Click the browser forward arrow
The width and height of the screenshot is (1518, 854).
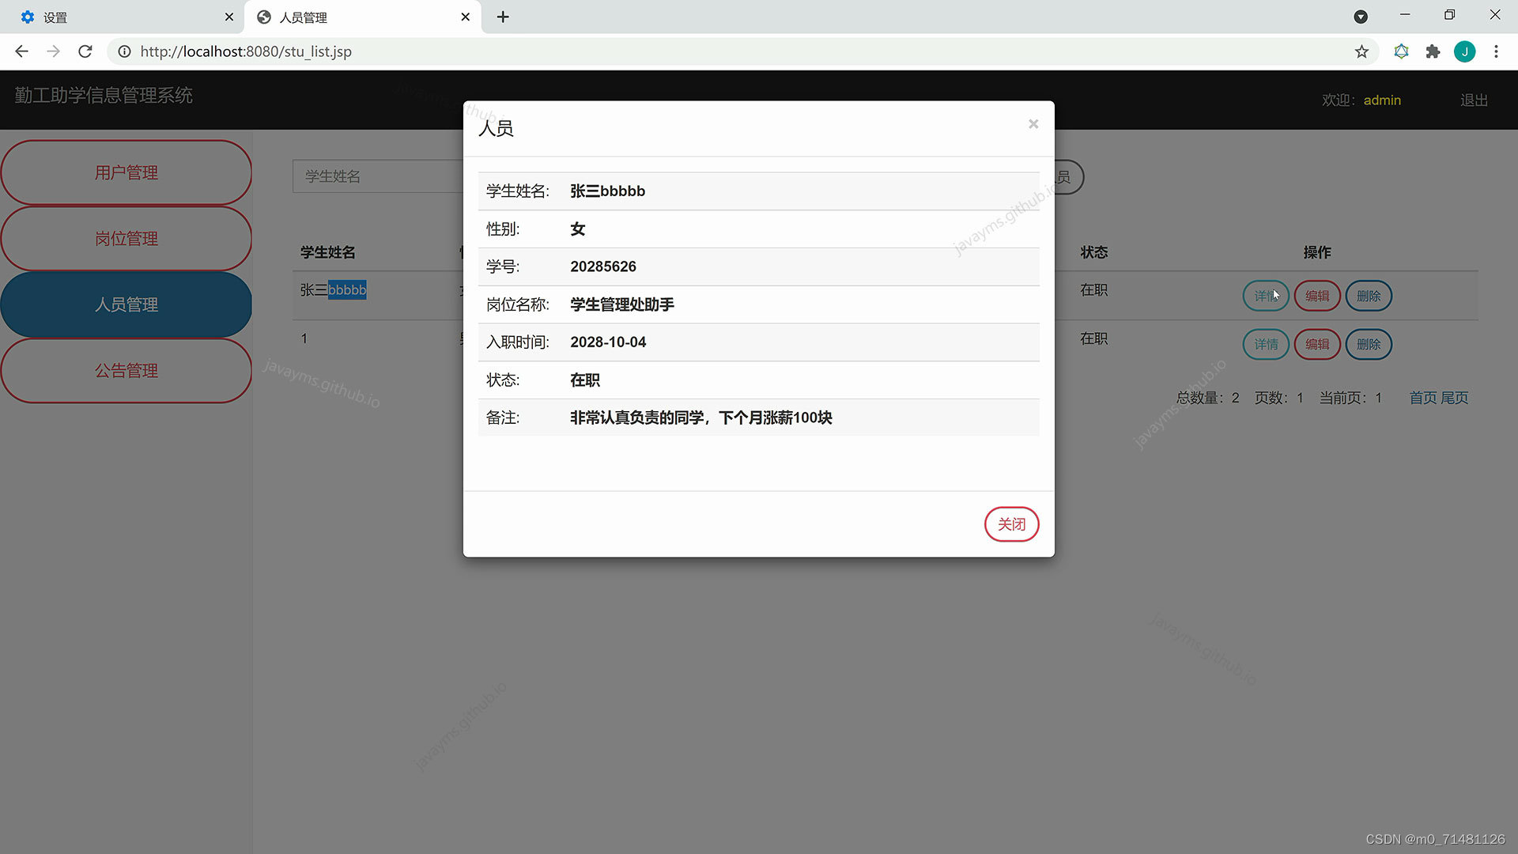[53, 51]
